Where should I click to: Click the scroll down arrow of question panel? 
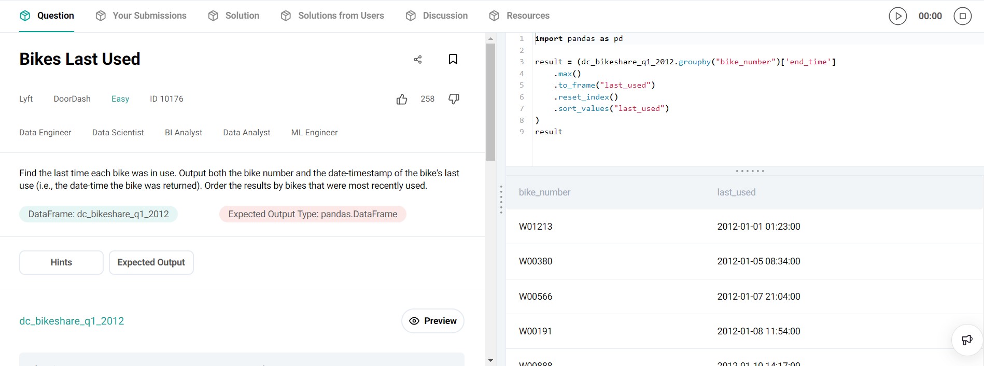point(490,360)
